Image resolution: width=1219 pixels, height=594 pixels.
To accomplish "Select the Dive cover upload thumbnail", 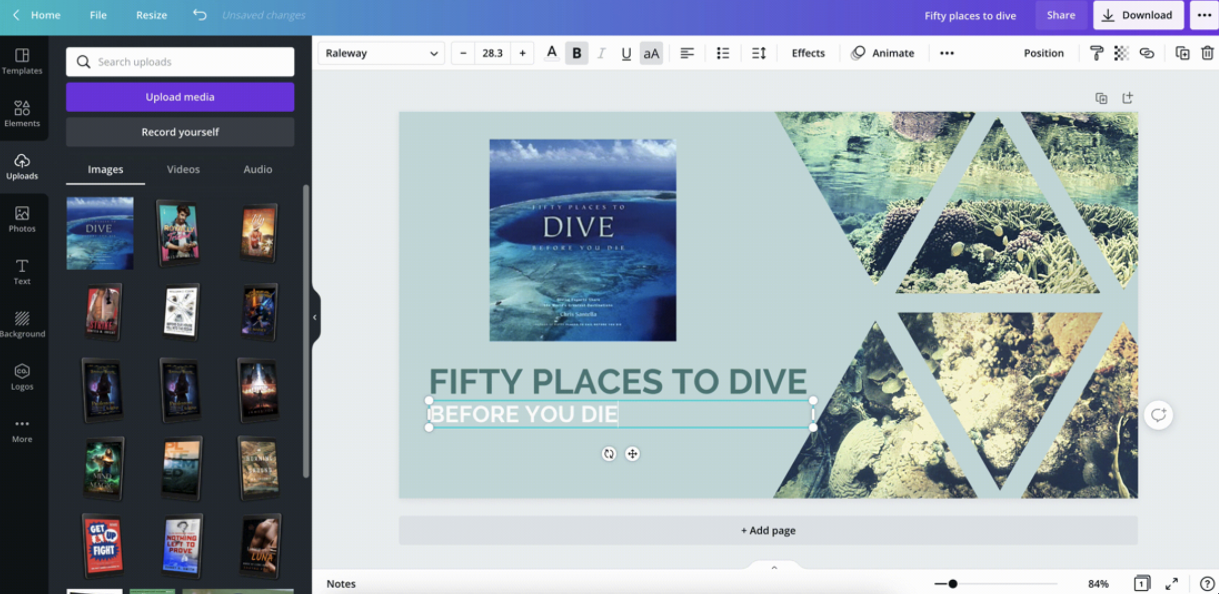I will point(100,233).
